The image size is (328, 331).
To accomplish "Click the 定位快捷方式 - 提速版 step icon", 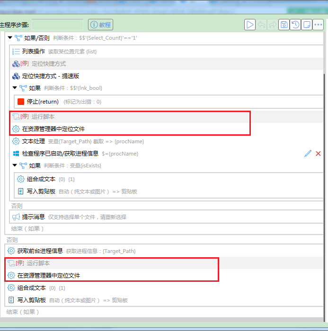I will (x=16, y=76).
